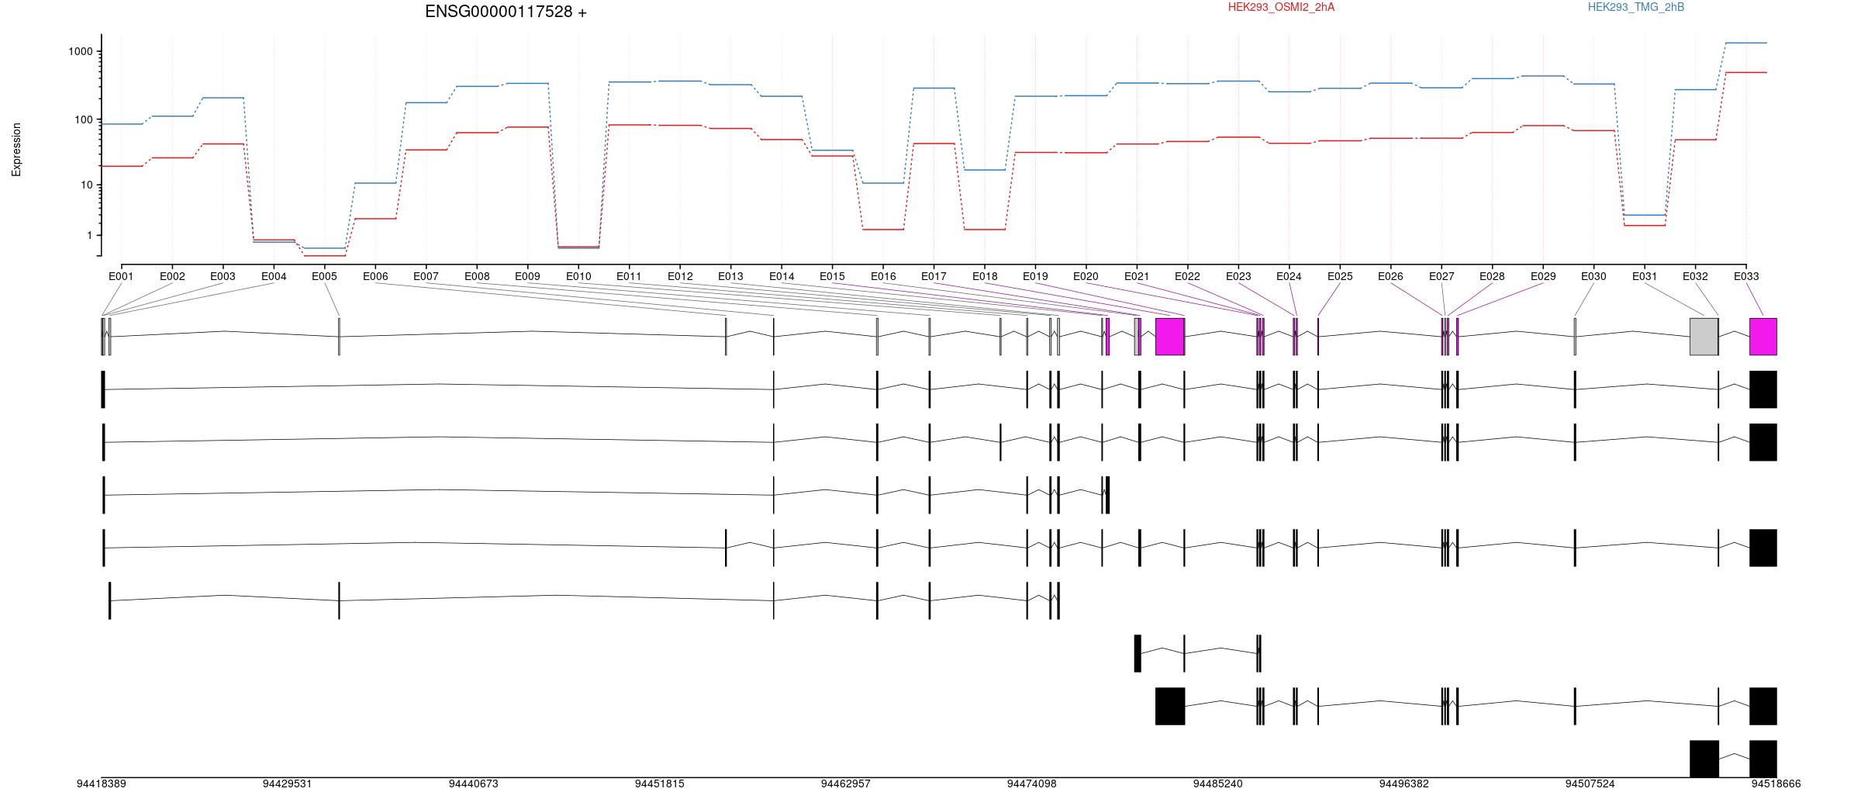This screenshot has height=799, width=1861.
Task: Click exon label E015
Action: [832, 276]
